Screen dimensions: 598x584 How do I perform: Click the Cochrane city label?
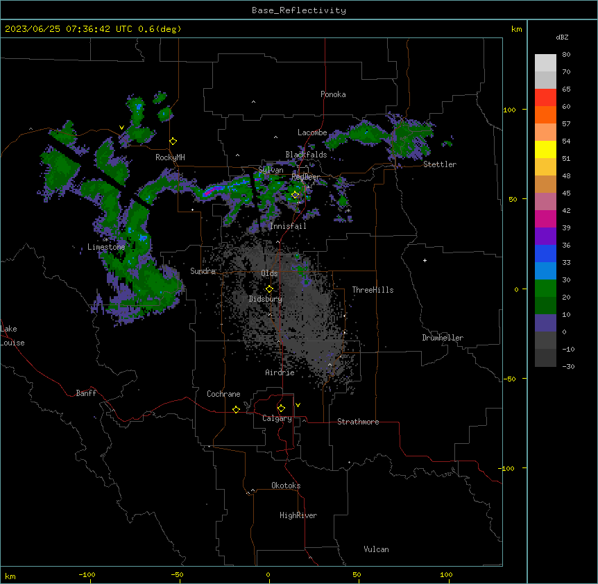[223, 394]
